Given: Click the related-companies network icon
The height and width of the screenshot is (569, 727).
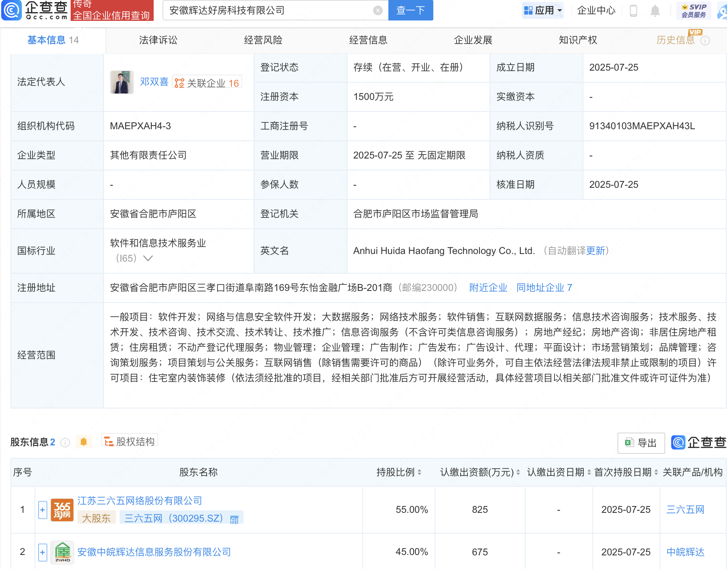Looking at the screenshot, I should 179,83.
